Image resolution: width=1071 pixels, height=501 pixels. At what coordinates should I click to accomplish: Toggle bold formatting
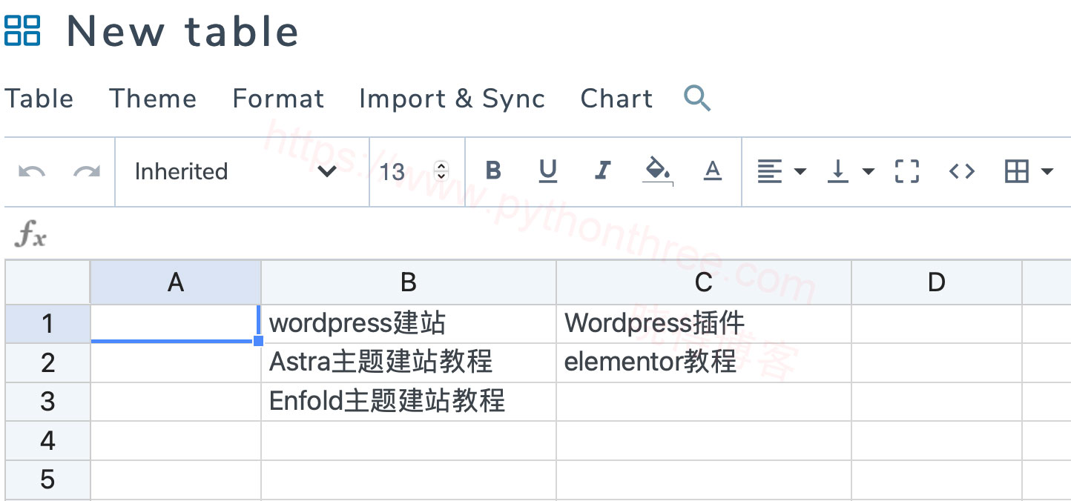493,171
